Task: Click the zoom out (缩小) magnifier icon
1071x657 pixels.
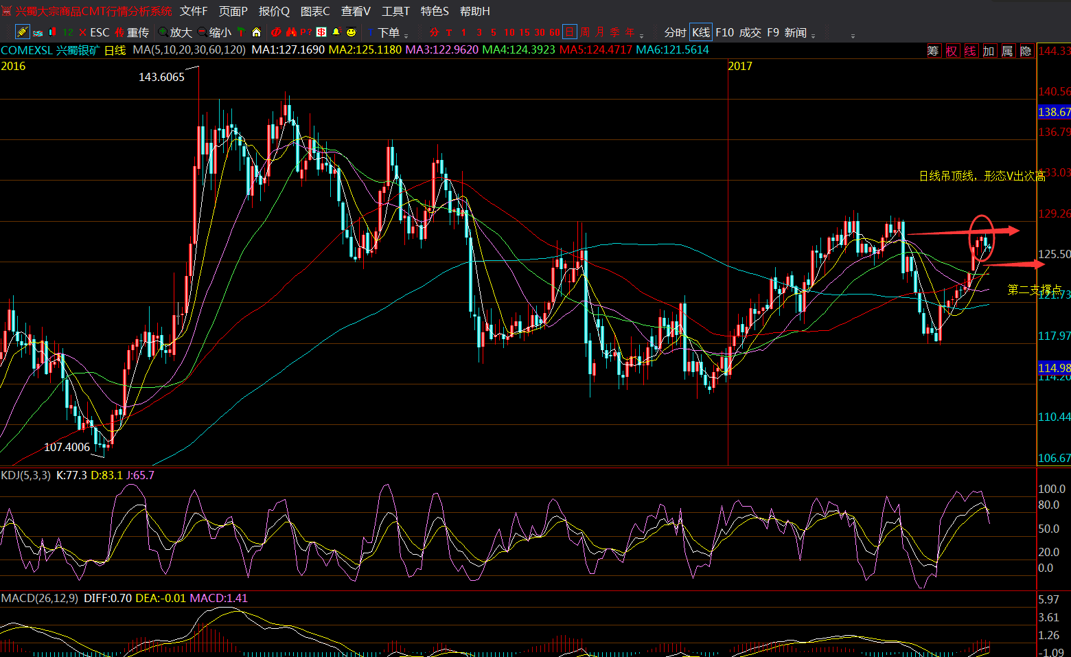Action: pyautogui.click(x=203, y=32)
